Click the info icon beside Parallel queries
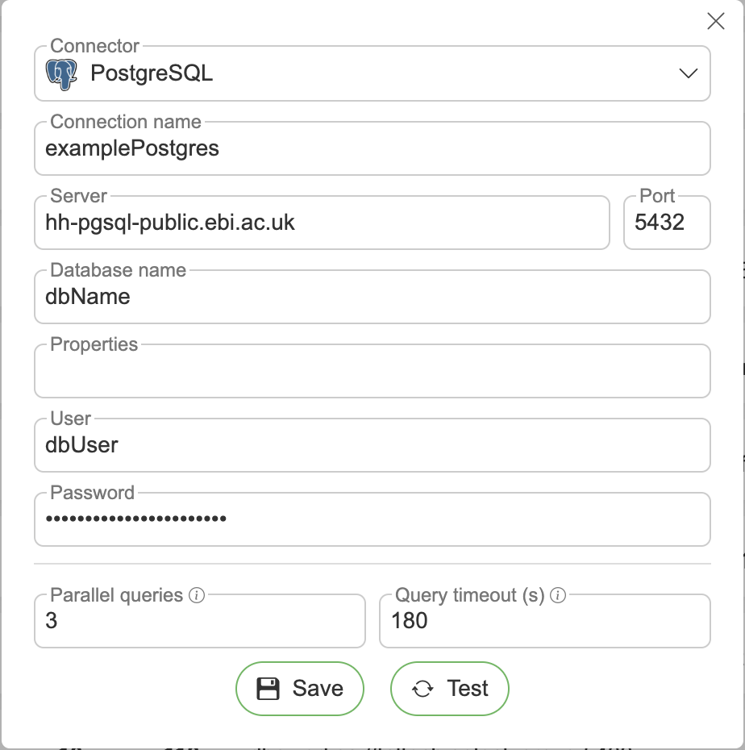The height and width of the screenshot is (750, 745). pos(196,595)
